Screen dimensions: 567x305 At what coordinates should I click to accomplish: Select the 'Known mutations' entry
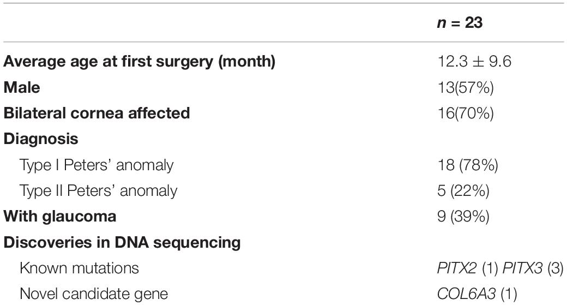79,268
